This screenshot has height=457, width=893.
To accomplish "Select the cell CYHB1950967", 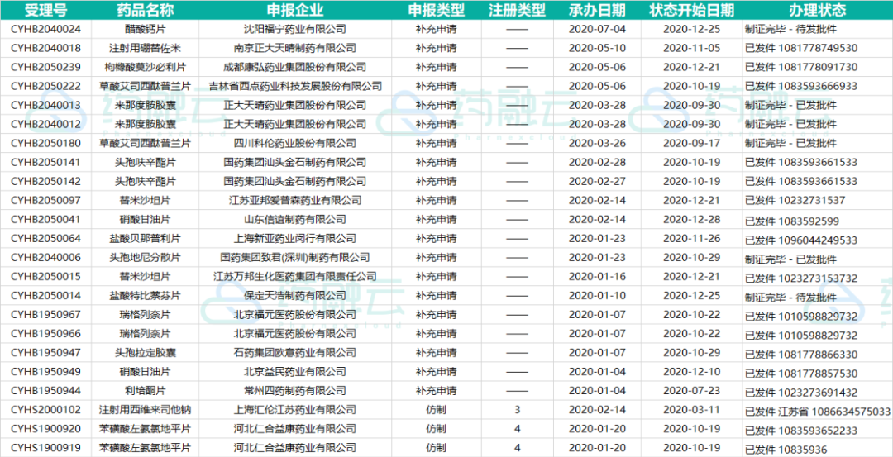I will click(46, 315).
